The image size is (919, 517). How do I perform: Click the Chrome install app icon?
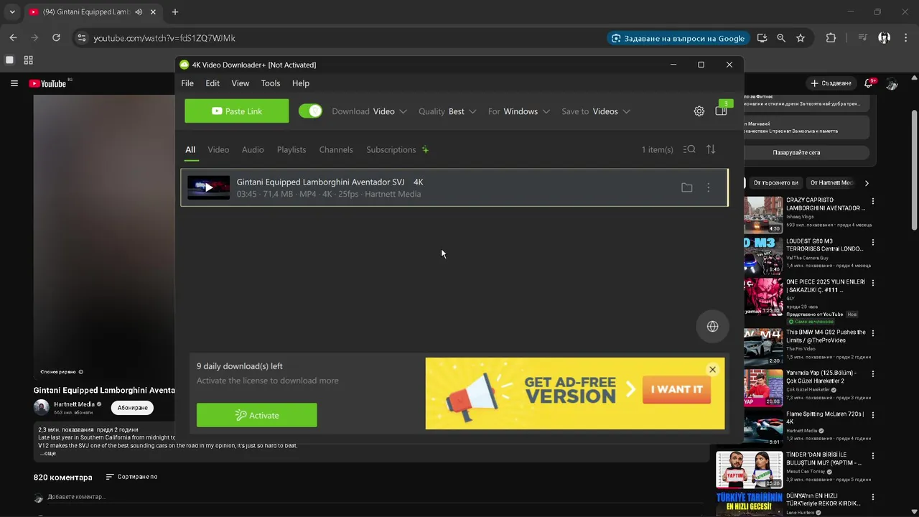click(x=762, y=38)
